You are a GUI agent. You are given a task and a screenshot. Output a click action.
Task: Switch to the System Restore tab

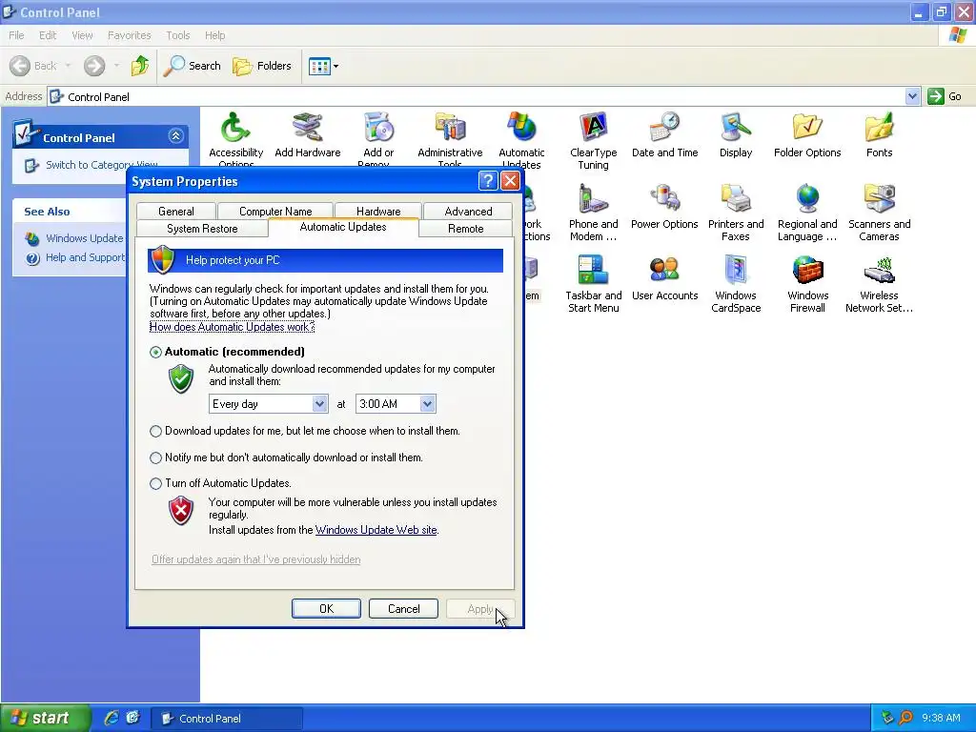(202, 229)
